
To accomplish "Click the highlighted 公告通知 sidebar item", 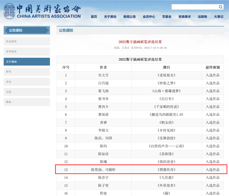I will (27, 62).
